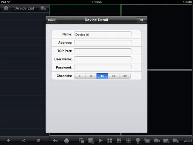193x145 pixels.
Task: Click the light bulb icon
Action: (138, 141)
